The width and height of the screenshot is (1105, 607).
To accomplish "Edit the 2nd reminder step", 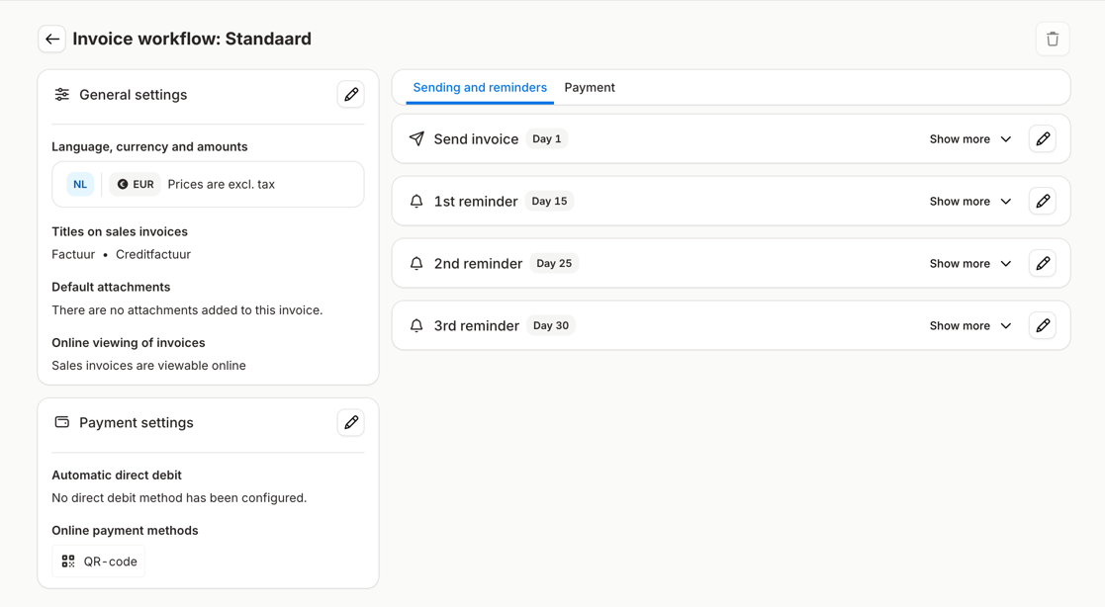I will coord(1042,264).
